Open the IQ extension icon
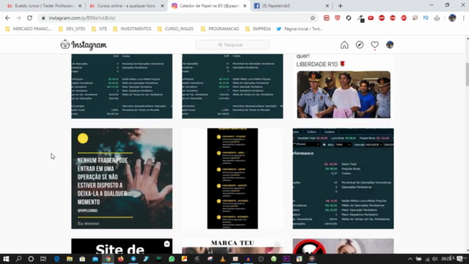Image resolution: width=469 pixels, height=264 pixels. tap(426, 18)
